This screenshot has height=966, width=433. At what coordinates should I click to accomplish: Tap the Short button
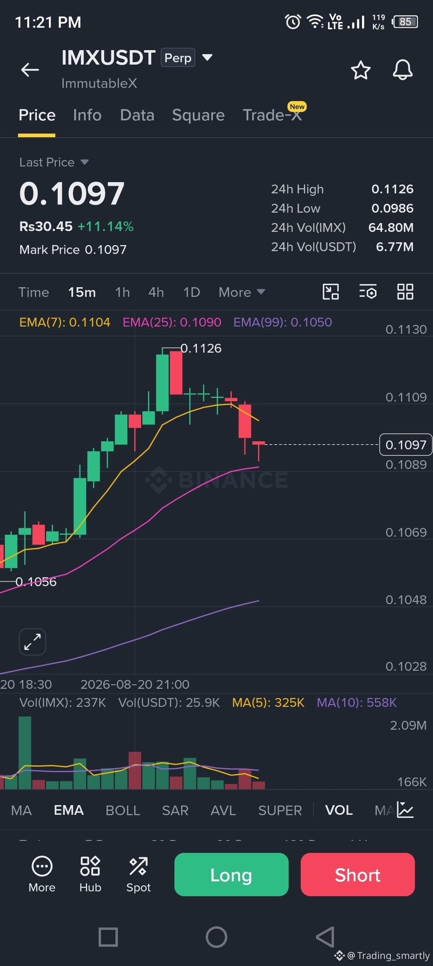(x=358, y=875)
